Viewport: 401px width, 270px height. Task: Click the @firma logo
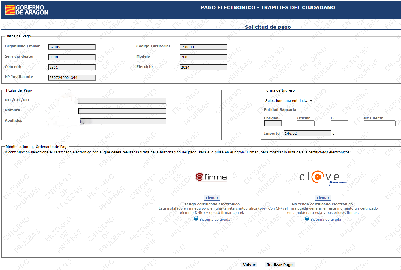point(211,177)
